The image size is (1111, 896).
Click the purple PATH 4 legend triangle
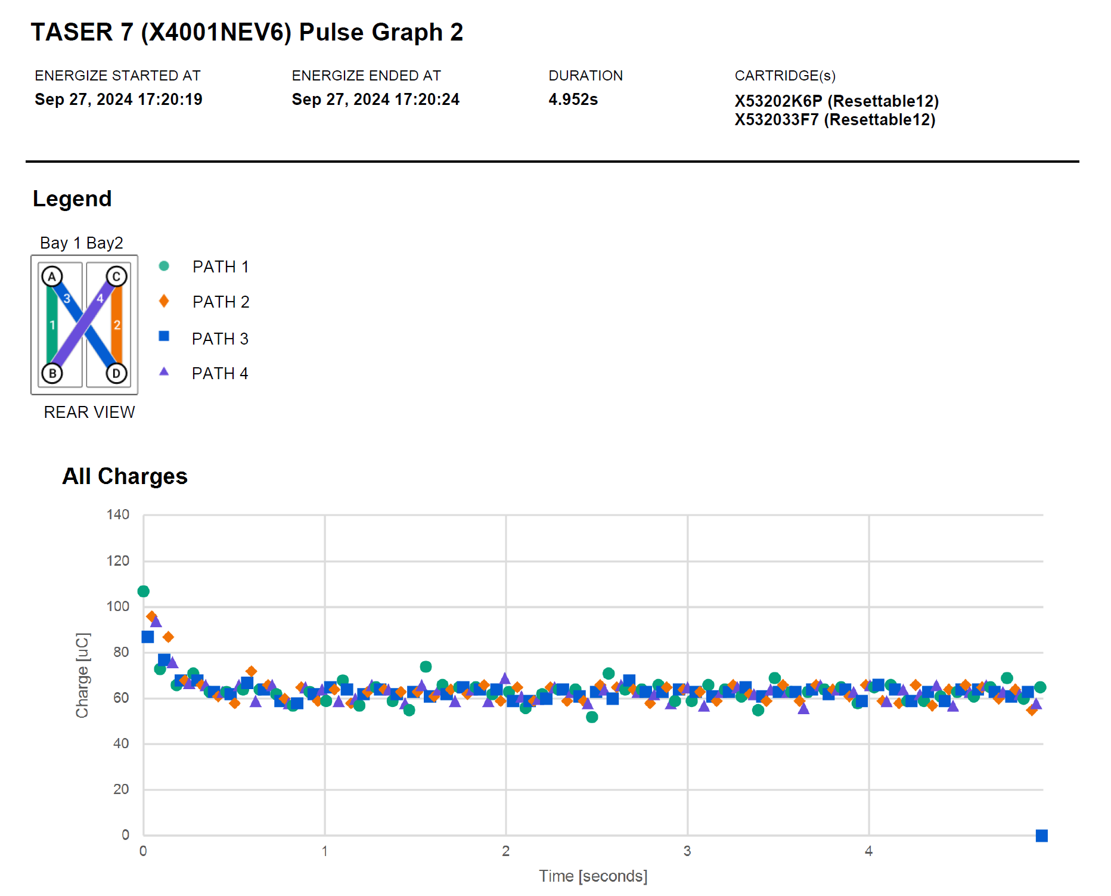(x=164, y=372)
